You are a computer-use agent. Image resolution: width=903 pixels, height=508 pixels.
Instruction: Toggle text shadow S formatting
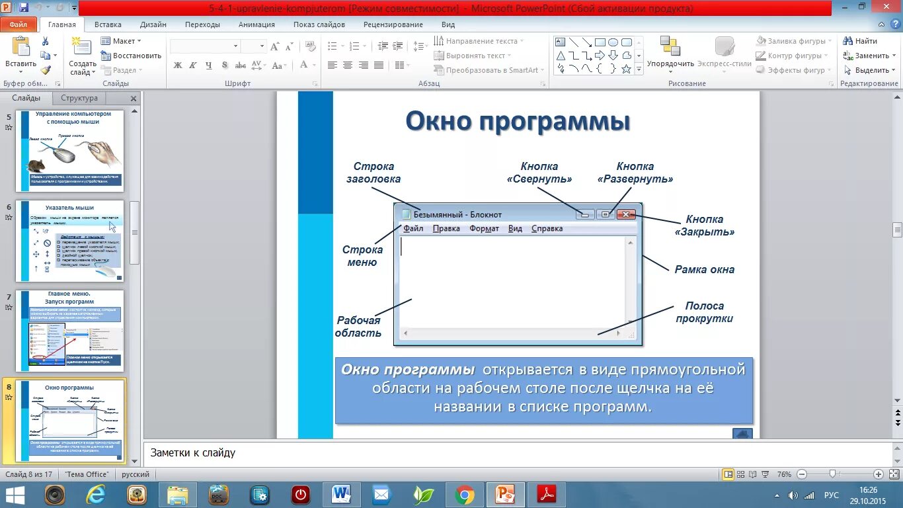coord(225,65)
